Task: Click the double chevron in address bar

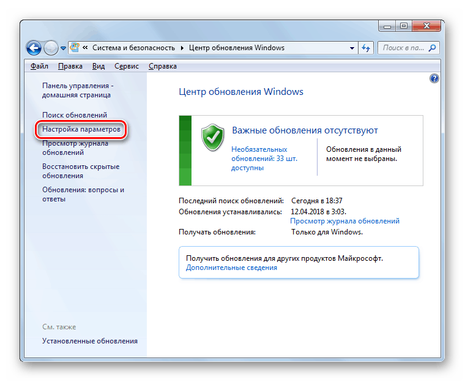Action: coord(85,48)
